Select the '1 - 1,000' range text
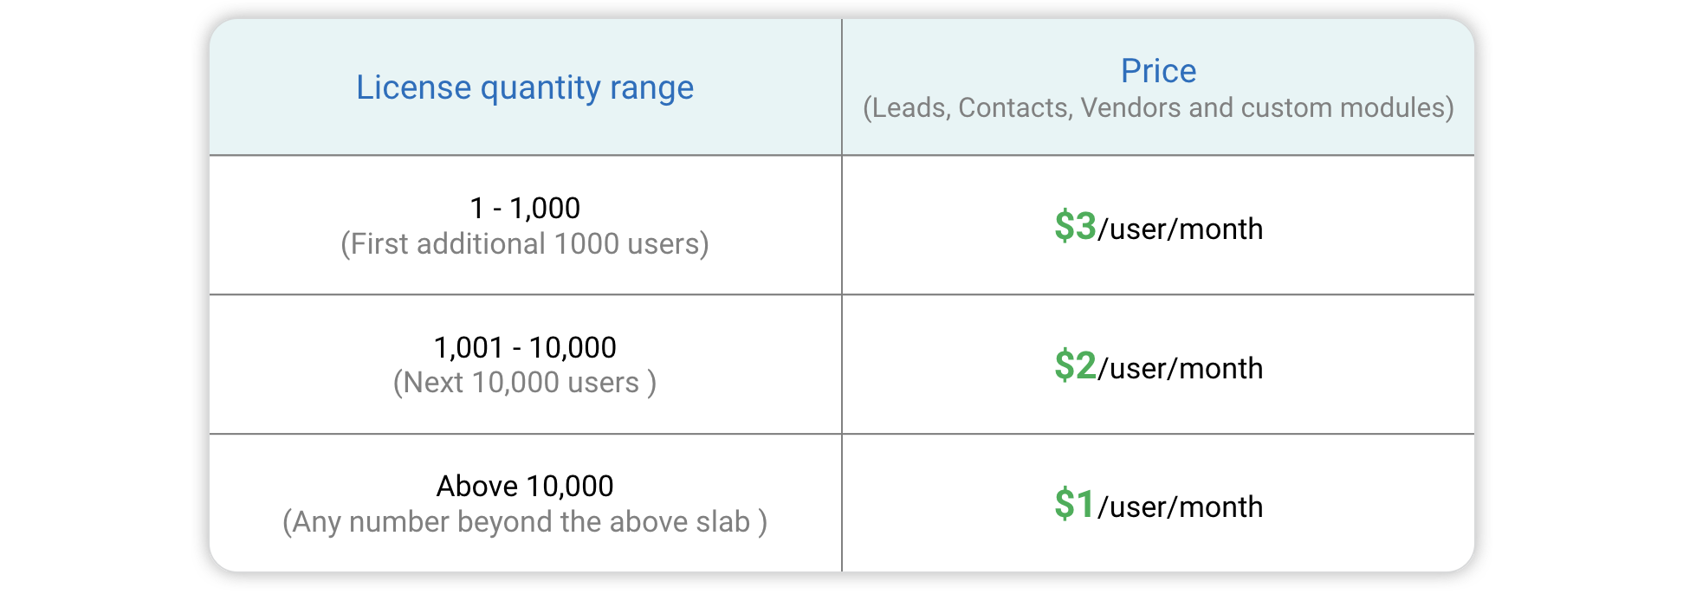Screen dimensions: 1696x594 click(x=525, y=208)
